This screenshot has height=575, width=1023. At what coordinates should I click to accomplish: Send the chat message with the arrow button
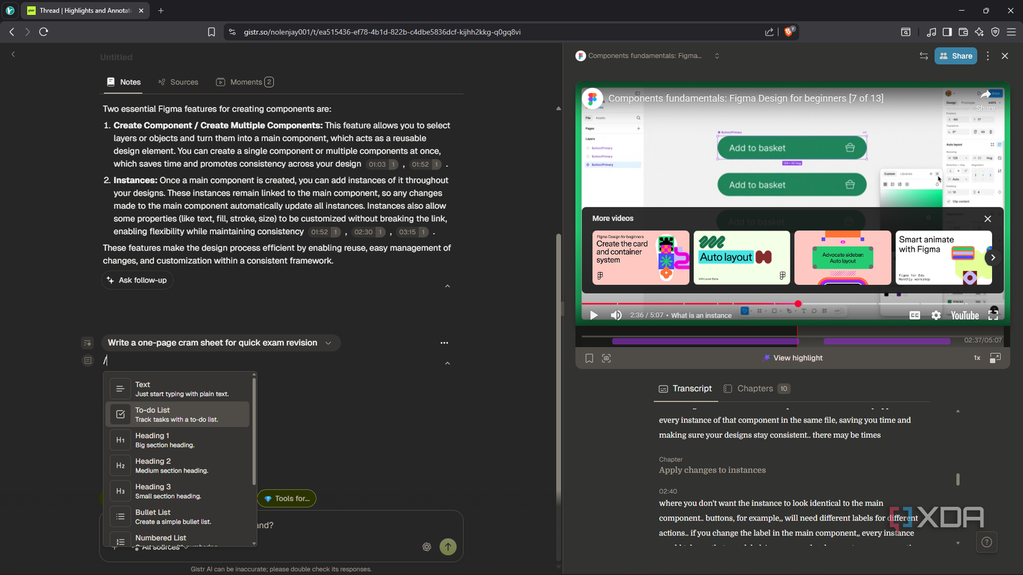pyautogui.click(x=448, y=546)
